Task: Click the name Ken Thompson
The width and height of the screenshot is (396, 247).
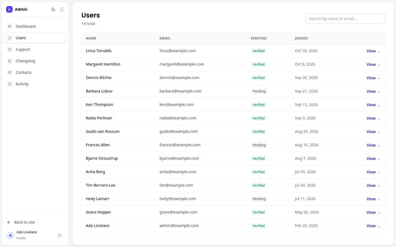Action: [x=99, y=105]
